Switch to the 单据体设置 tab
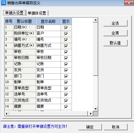 tap(37, 13)
